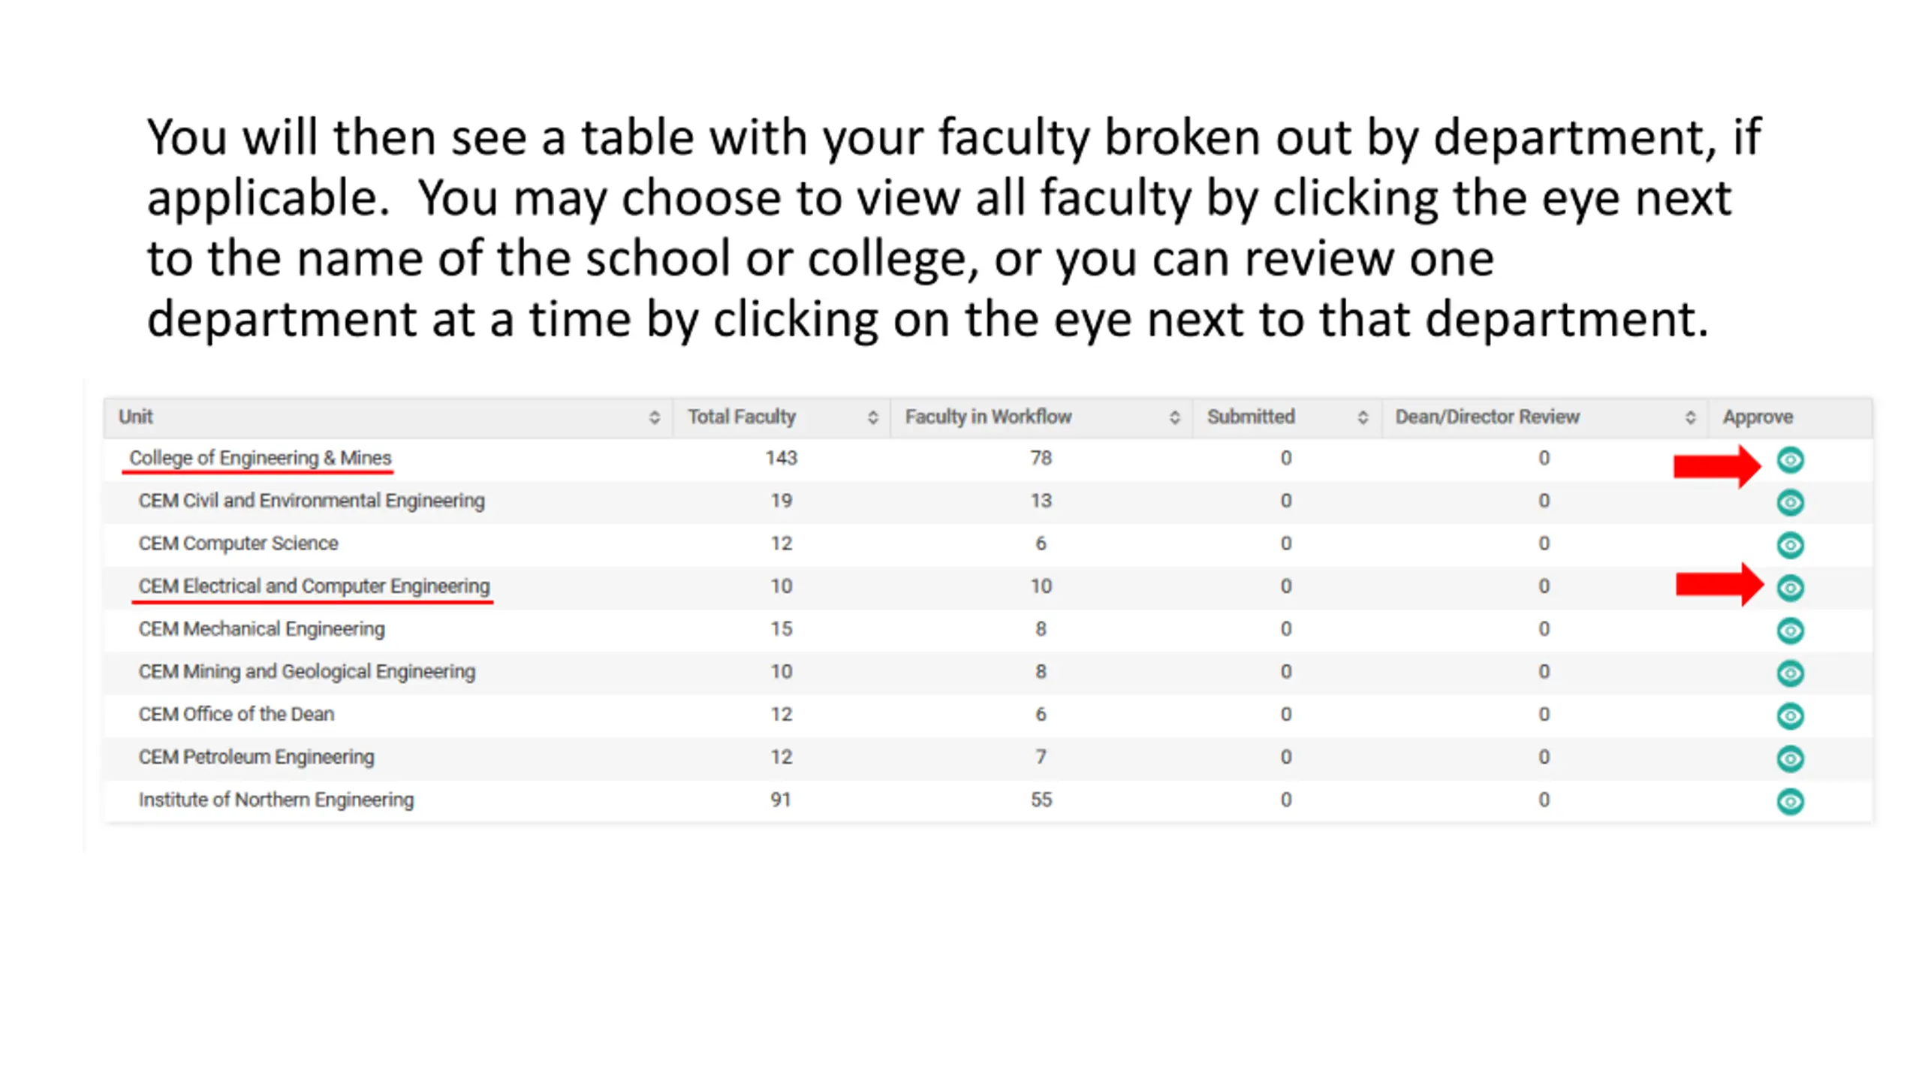Sort by Submitted column arrows
This screenshot has height=1081, width=1922.
click(x=1363, y=417)
